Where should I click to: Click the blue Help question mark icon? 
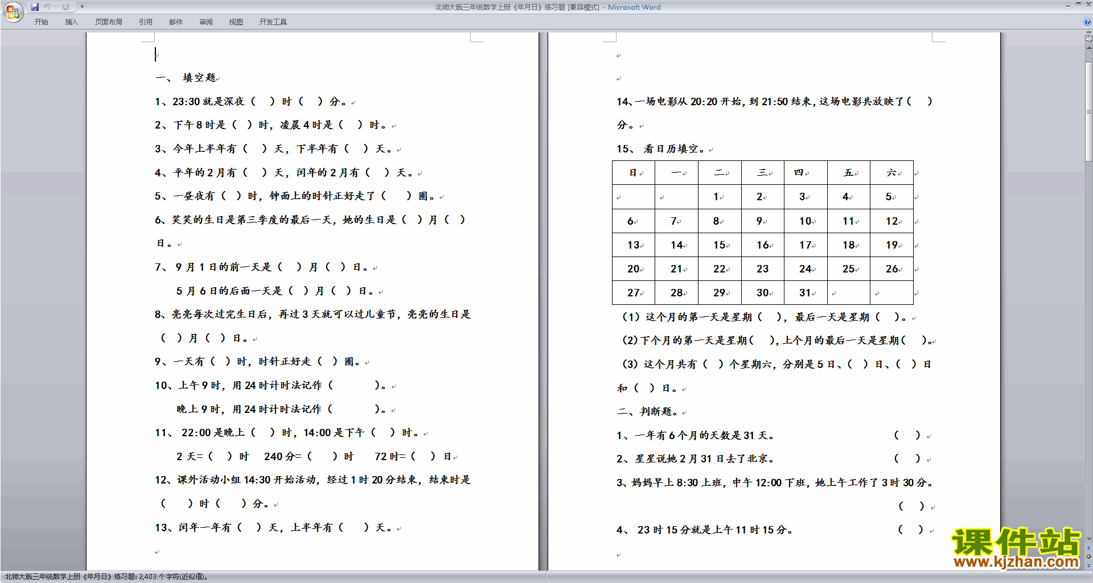pos(1087,22)
